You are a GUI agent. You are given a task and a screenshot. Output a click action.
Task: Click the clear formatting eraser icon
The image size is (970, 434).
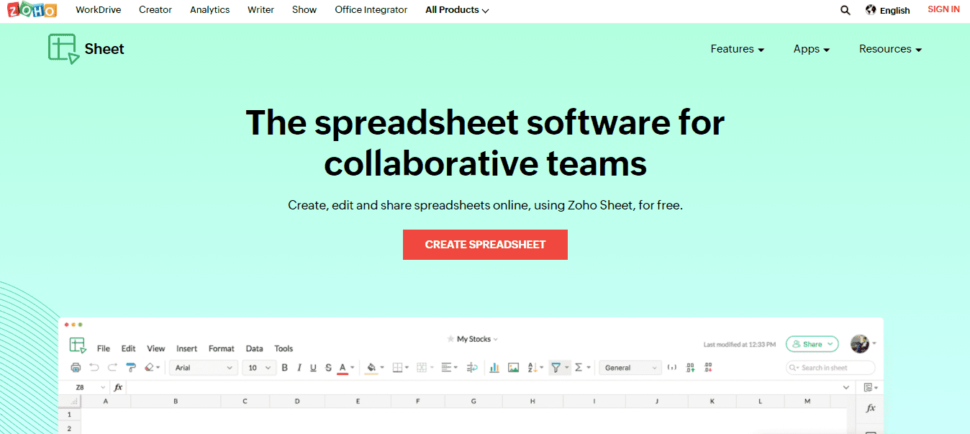(150, 368)
